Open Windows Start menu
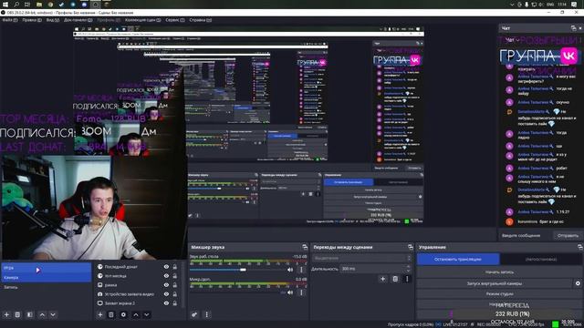This screenshot has height=328, width=584. [x=5, y=5]
